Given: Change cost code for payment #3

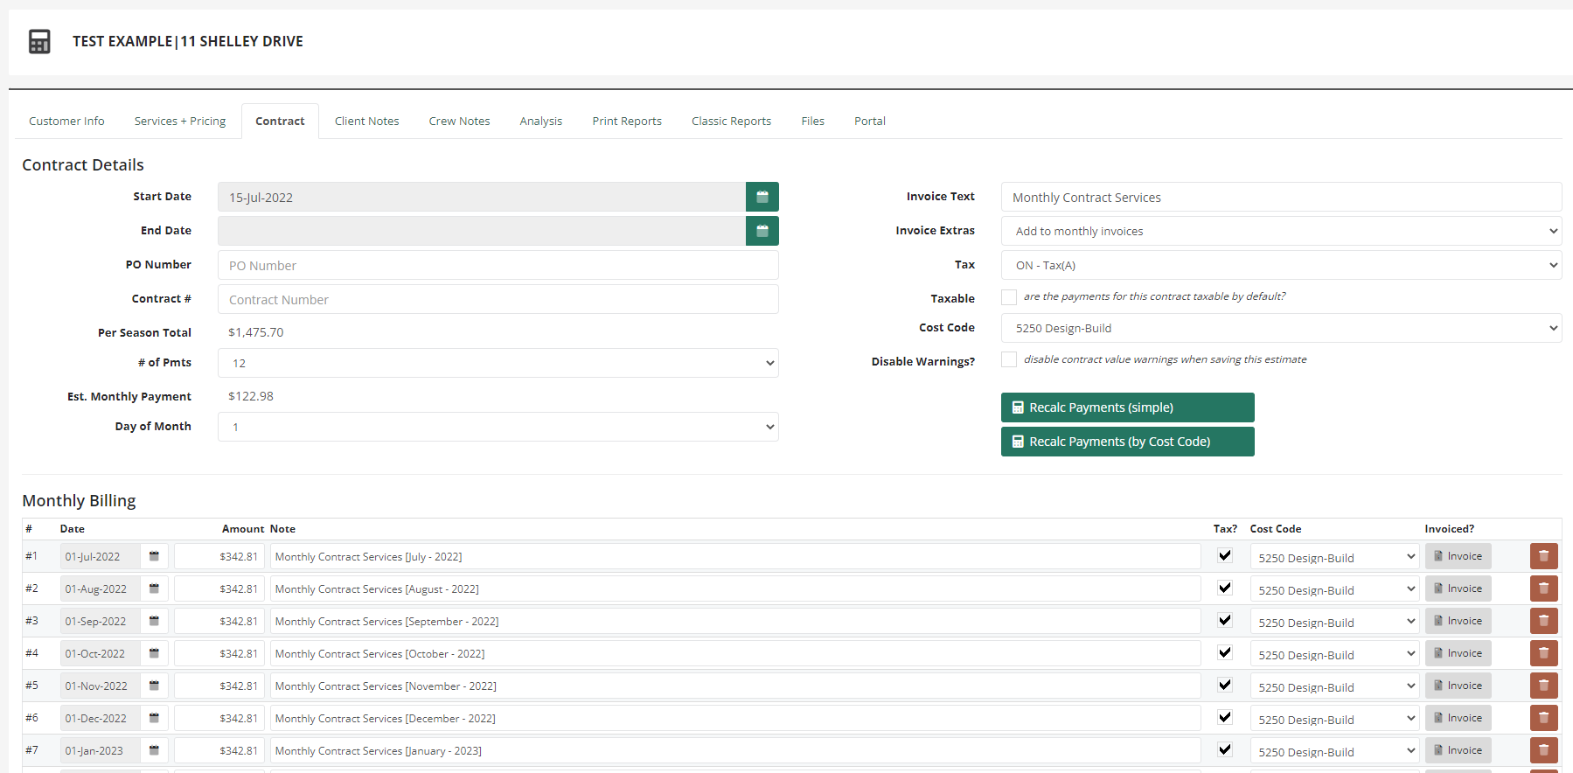Looking at the screenshot, I should coord(1334,622).
